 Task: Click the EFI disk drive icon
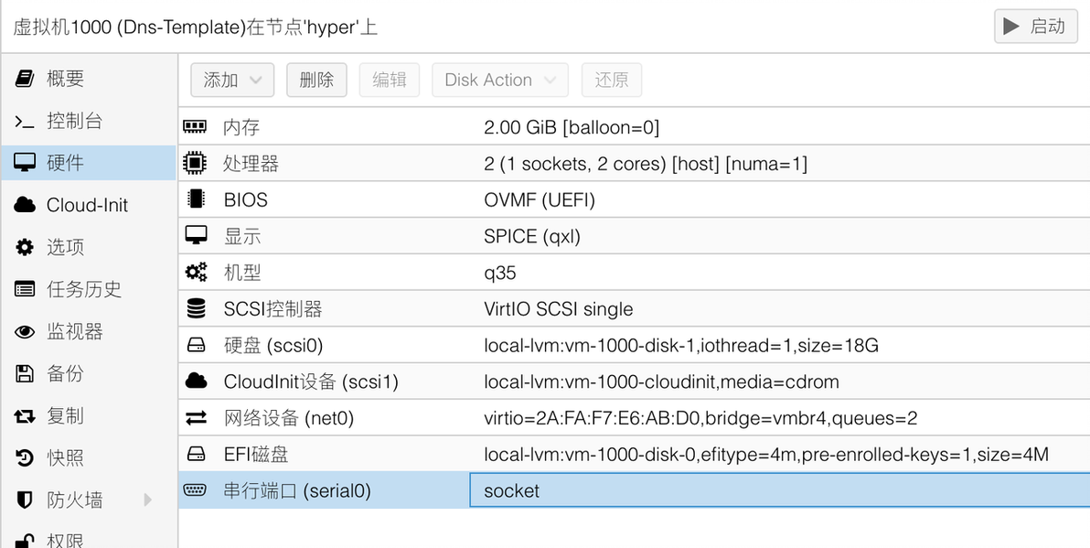point(196,454)
